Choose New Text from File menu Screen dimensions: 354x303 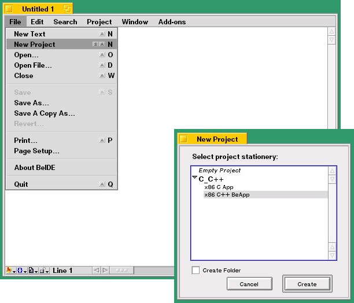(x=61, y=34)
